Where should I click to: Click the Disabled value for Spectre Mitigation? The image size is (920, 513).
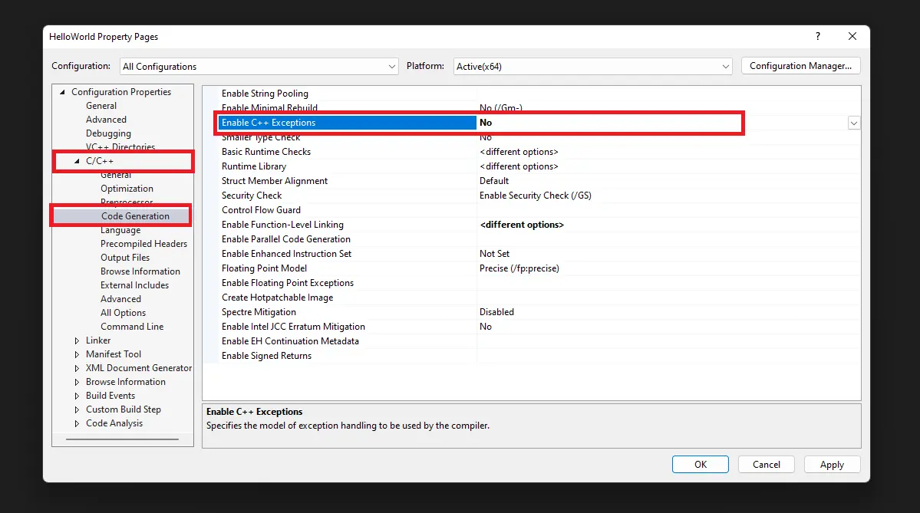[496, 313]
